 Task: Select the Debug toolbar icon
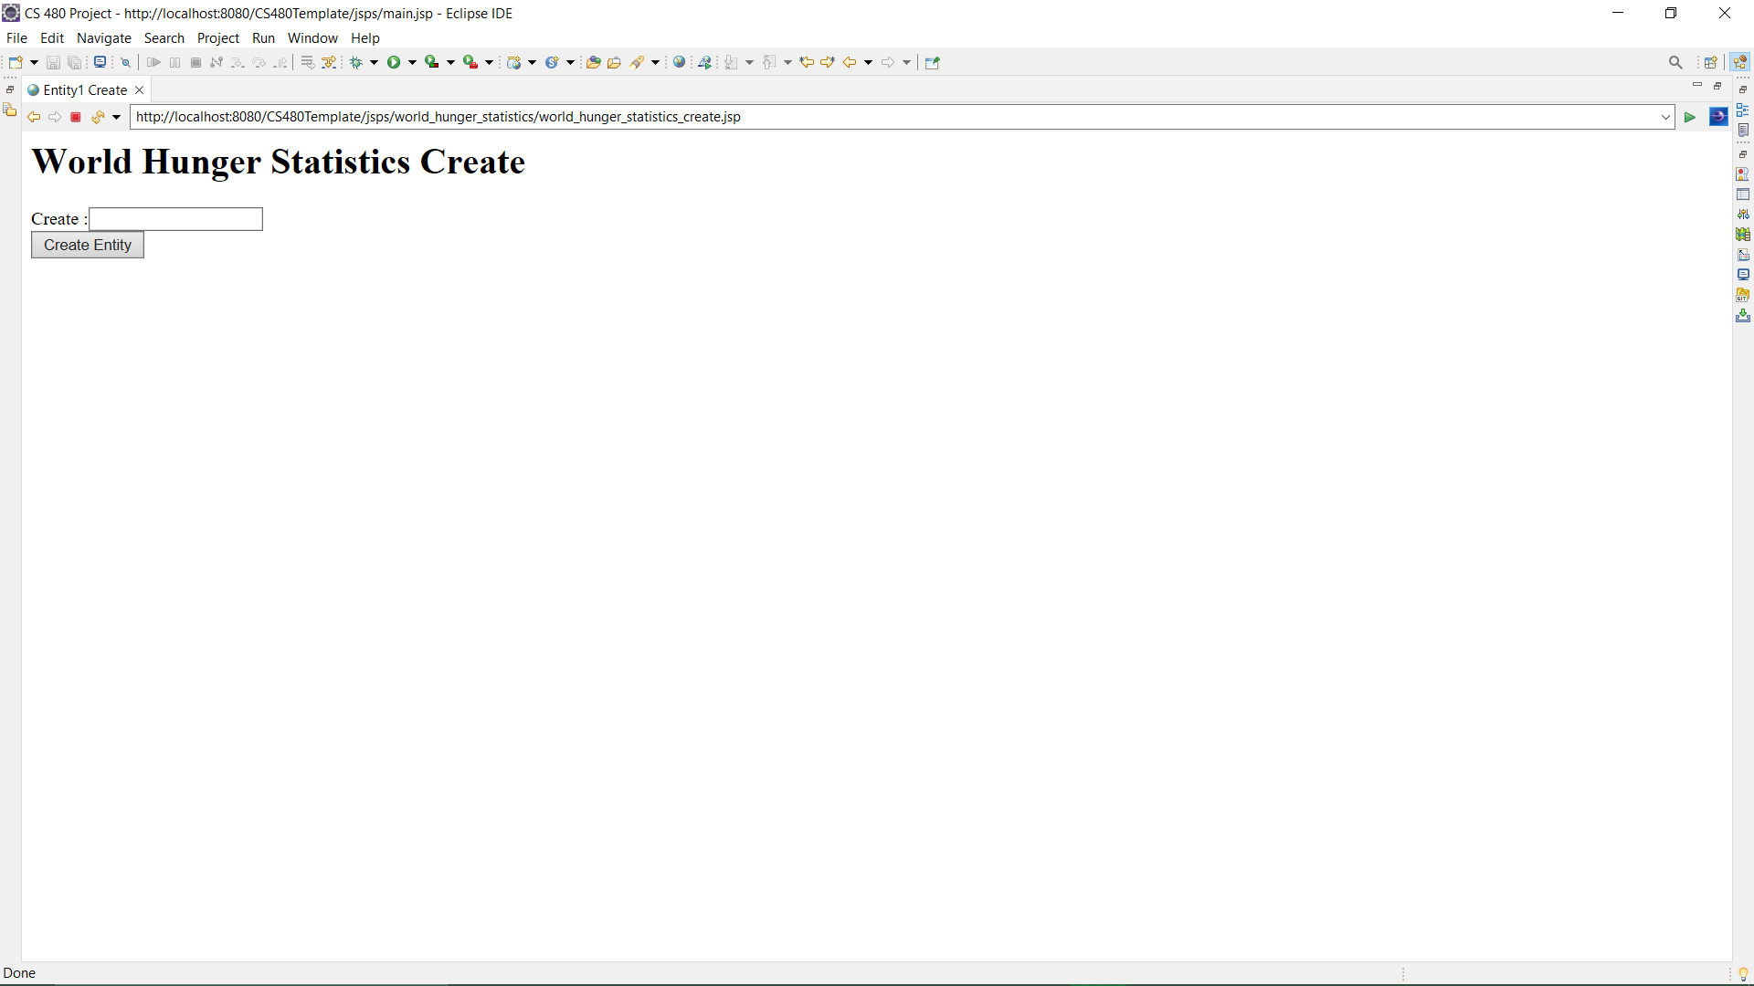(357, 62)
